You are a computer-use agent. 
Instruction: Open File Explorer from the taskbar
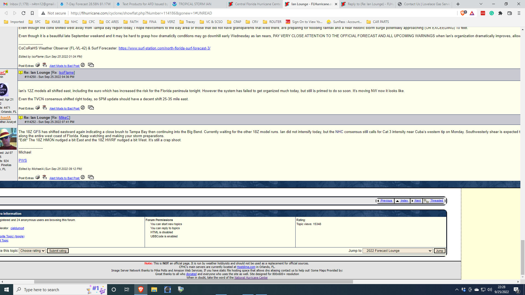click(x=154, y=290)
